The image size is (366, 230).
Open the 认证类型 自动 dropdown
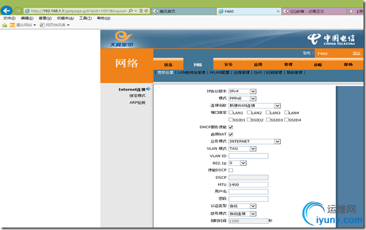[x=242, y=206]
